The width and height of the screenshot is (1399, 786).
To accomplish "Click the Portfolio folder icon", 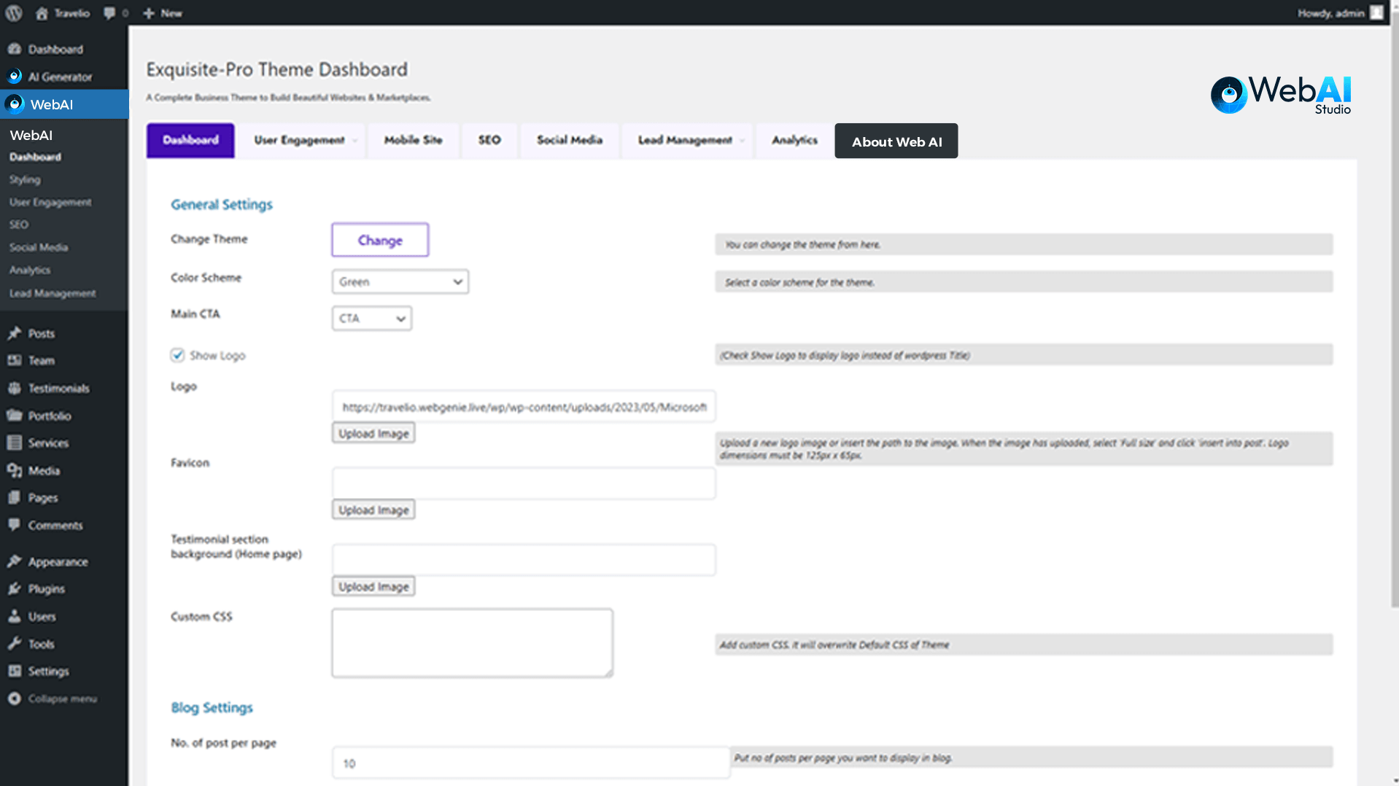I will (14, 416).
